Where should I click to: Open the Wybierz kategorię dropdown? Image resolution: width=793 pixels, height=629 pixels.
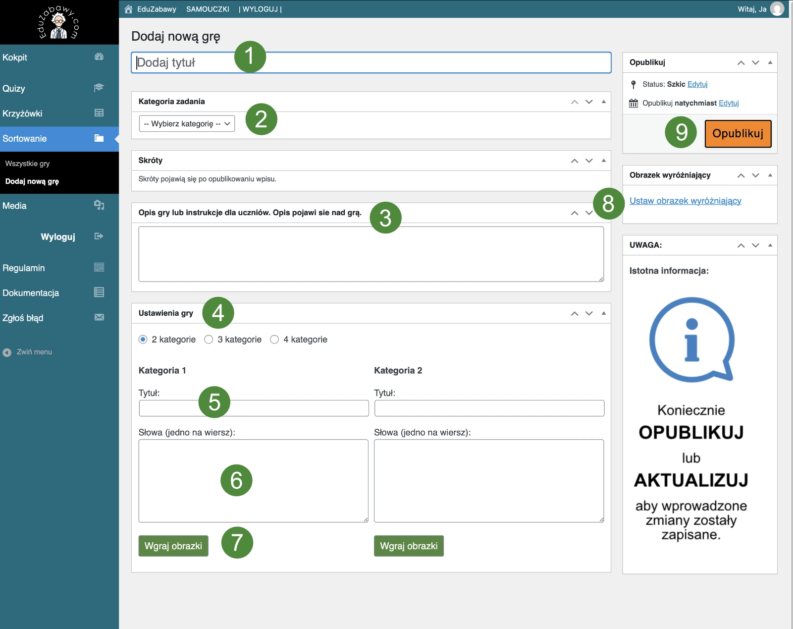[187, 124]
